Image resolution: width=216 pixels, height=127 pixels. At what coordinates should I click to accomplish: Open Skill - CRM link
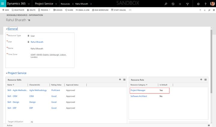12,96
